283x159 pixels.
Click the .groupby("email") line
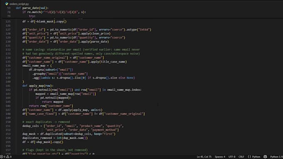tap(60, 73)
